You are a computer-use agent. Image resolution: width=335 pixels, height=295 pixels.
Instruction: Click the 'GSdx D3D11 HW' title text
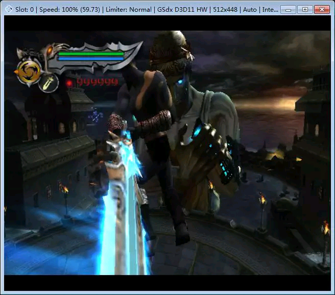182,10
